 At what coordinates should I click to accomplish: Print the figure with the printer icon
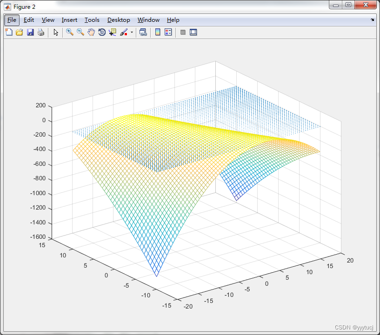[41, 32]
